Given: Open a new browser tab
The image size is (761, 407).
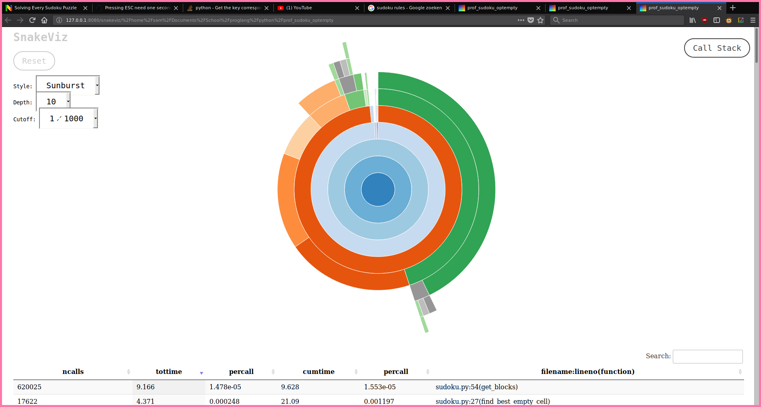Looking at the screenshot, I should (733, 8).
